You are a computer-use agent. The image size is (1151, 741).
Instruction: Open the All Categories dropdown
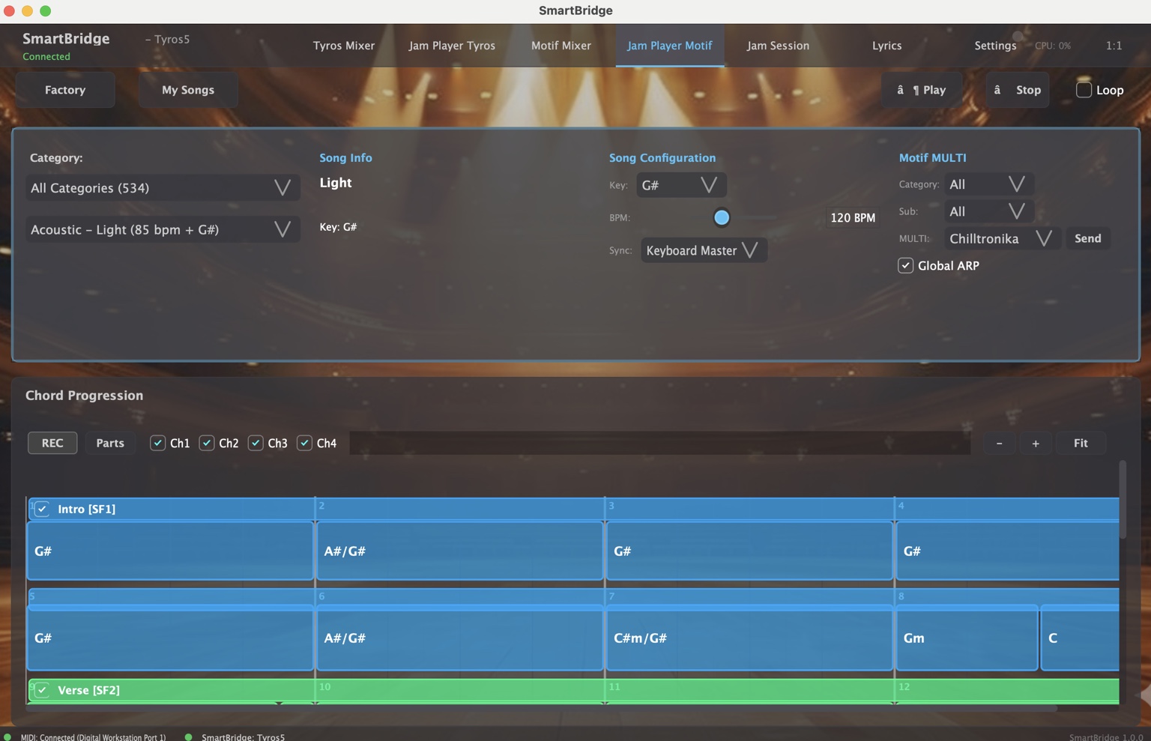162,187
